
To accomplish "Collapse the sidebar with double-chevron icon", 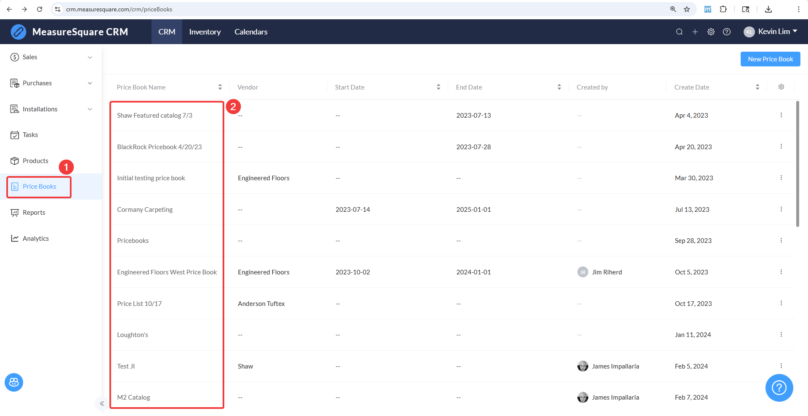I will (x=101, y=404).
